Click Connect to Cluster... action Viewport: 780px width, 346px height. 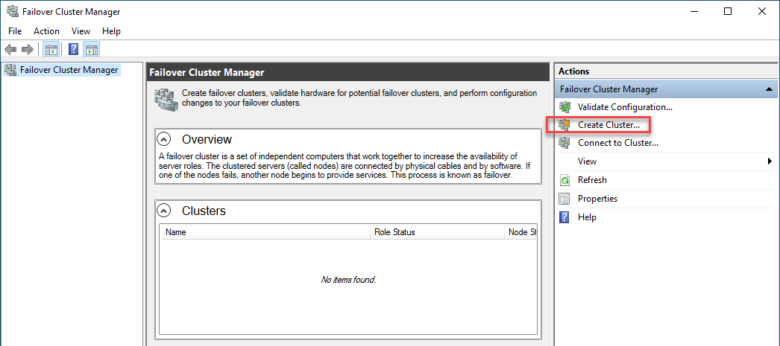coord(618,143)
